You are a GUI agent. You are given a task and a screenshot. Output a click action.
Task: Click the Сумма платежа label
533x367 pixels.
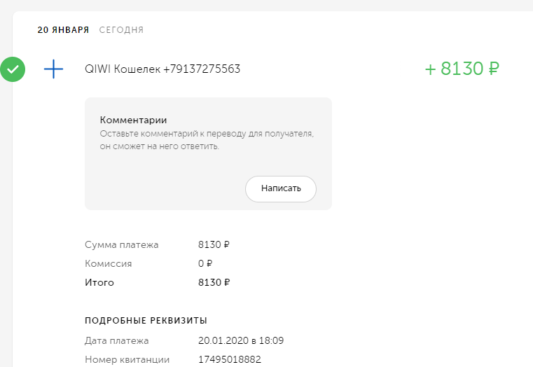pyautogui.click(x=122, y=245)
